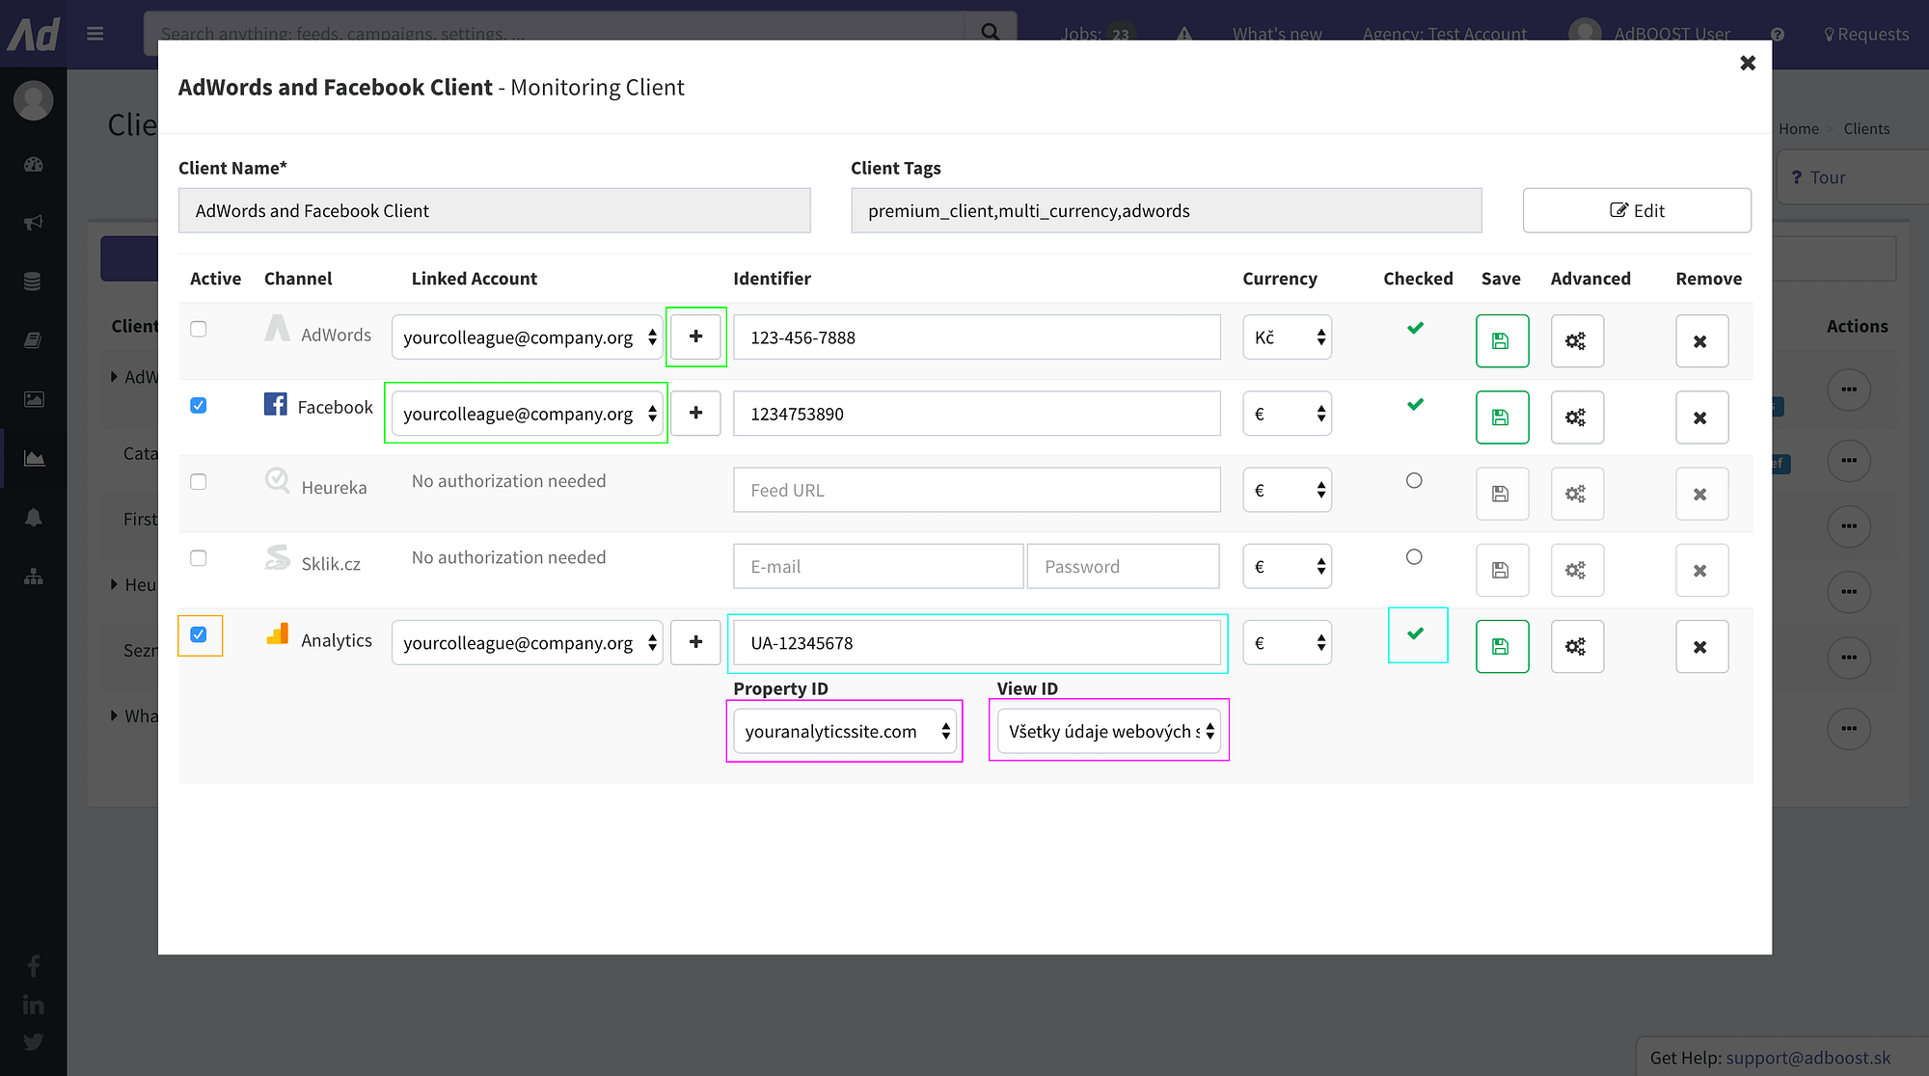Activate the Heureka channel checkbox
The width and height of the screenshot is (1929, 1076).
pyautogui.click(x=199, y=481)
